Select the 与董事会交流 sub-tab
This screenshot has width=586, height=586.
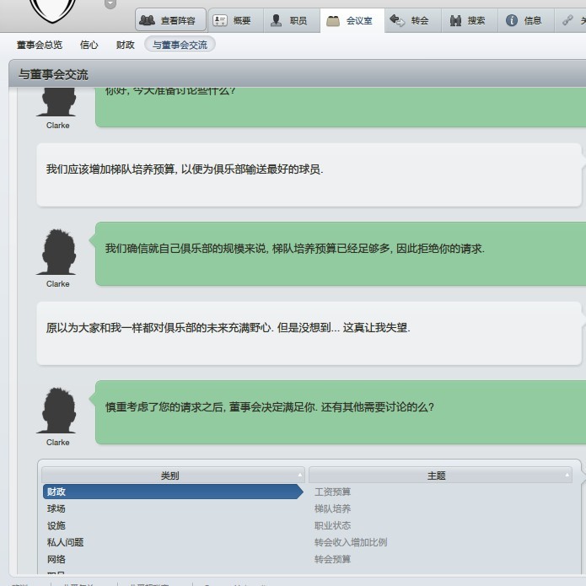[180, 45]
